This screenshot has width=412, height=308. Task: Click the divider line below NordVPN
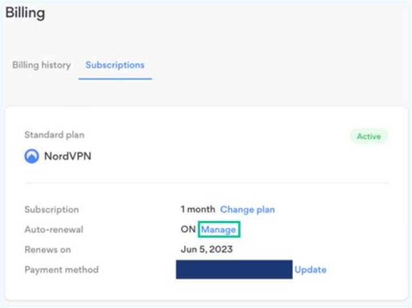[206, 183]
